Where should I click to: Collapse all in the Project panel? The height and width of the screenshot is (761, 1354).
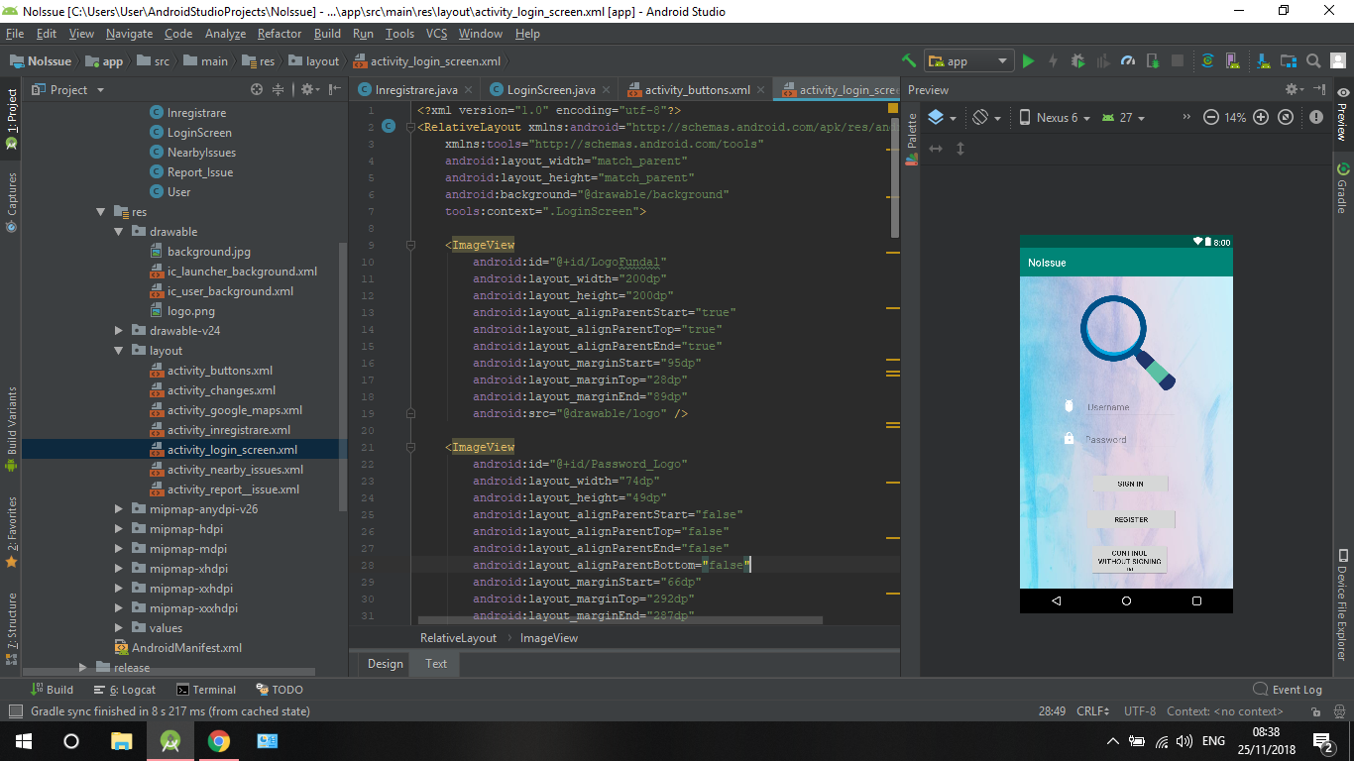pyautogui.click(x=279, y=89)
